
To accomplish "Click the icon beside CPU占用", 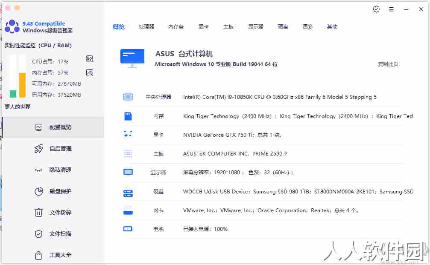I will [90, 59].
